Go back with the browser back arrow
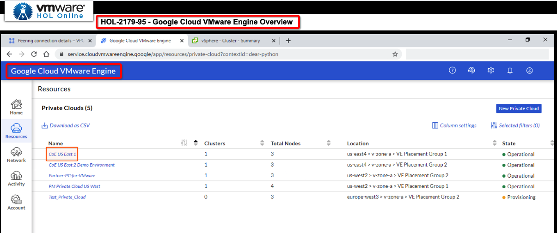The width and height of the screenshot is (557, 233). [x=10, y=54]
